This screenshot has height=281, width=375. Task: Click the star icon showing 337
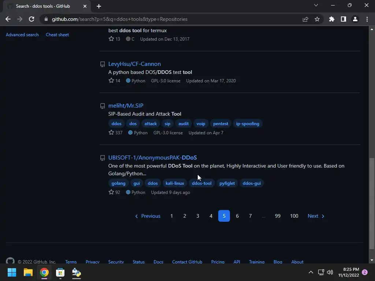[111, 132]
